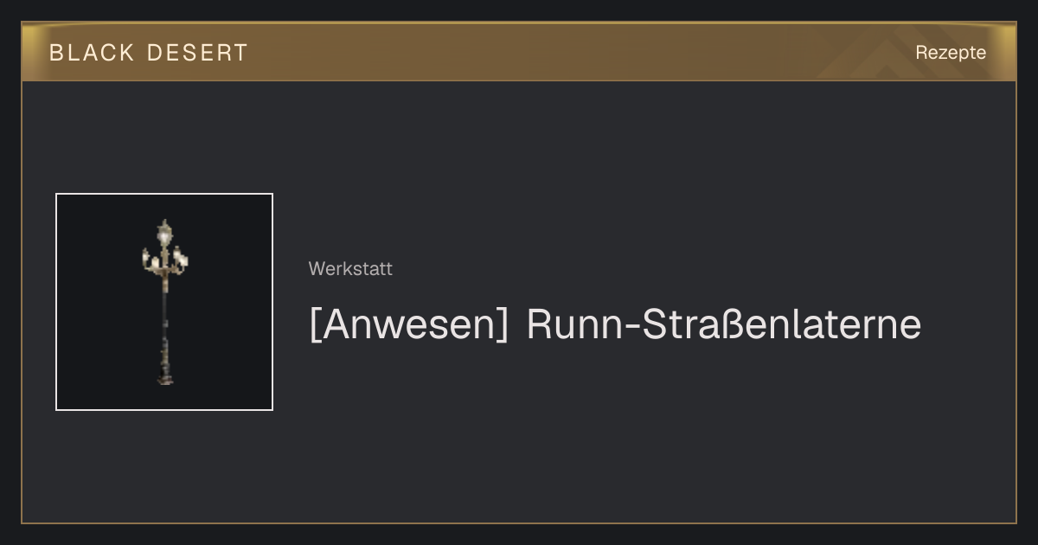
Task: Click the Runn-Straßenlaterne item name
Action: click(724, 324)
